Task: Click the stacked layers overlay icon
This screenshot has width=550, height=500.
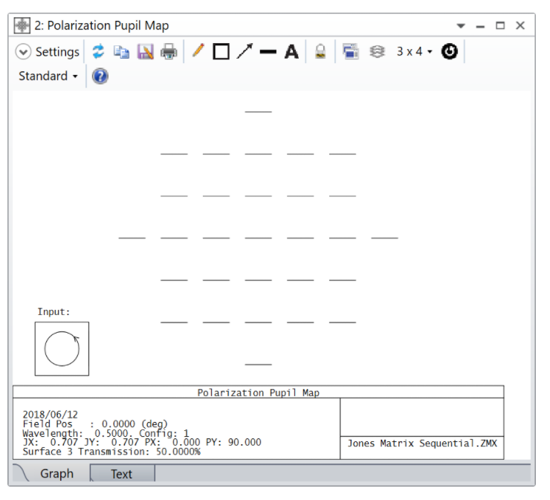Action: coord(378,51)
